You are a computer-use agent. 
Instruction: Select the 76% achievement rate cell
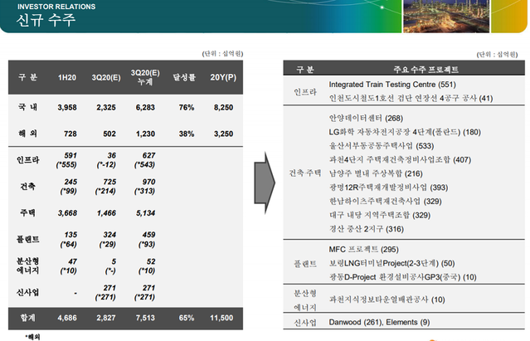[186, 108]
